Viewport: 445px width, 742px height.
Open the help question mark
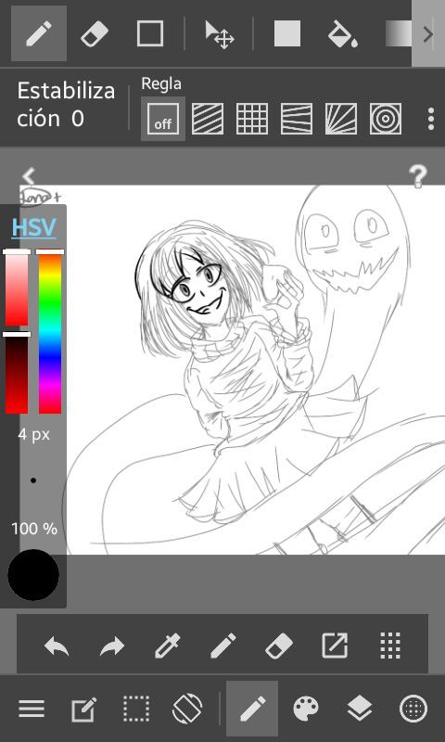click(418, 176)
